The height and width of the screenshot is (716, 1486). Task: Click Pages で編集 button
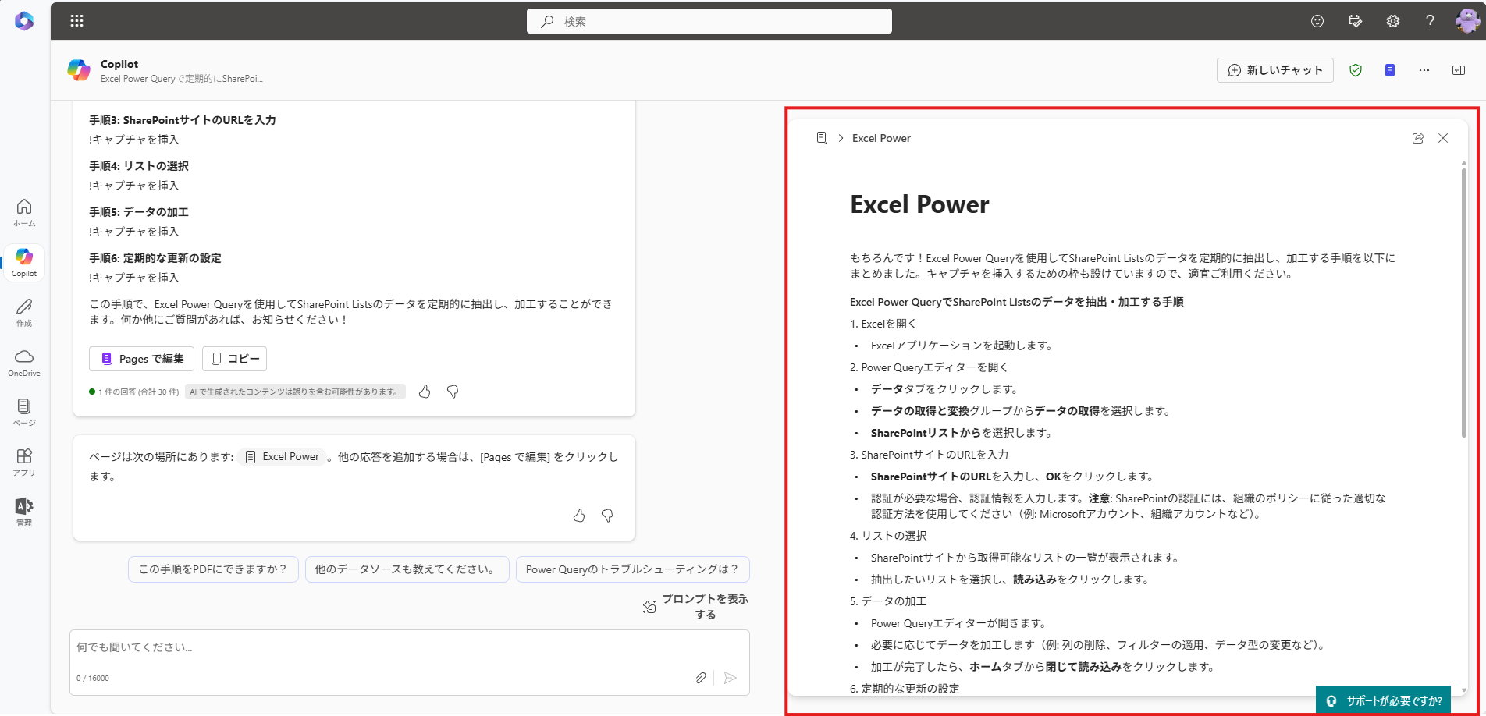(x=141, y=359)
